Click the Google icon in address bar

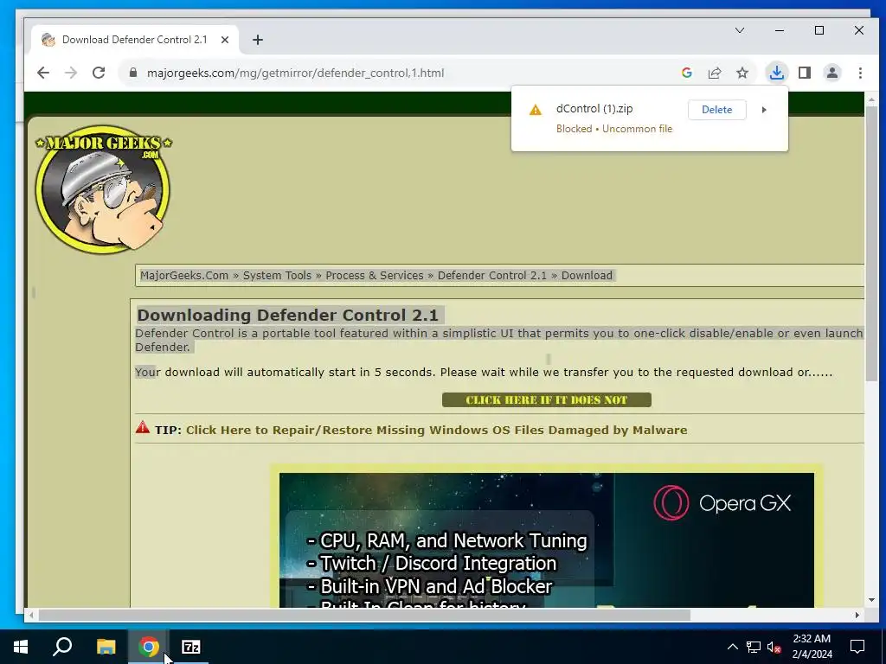click(x=686, y=73)
